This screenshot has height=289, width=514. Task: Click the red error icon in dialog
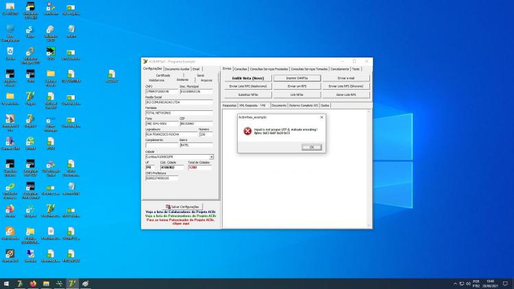click(x=247, y=131)
